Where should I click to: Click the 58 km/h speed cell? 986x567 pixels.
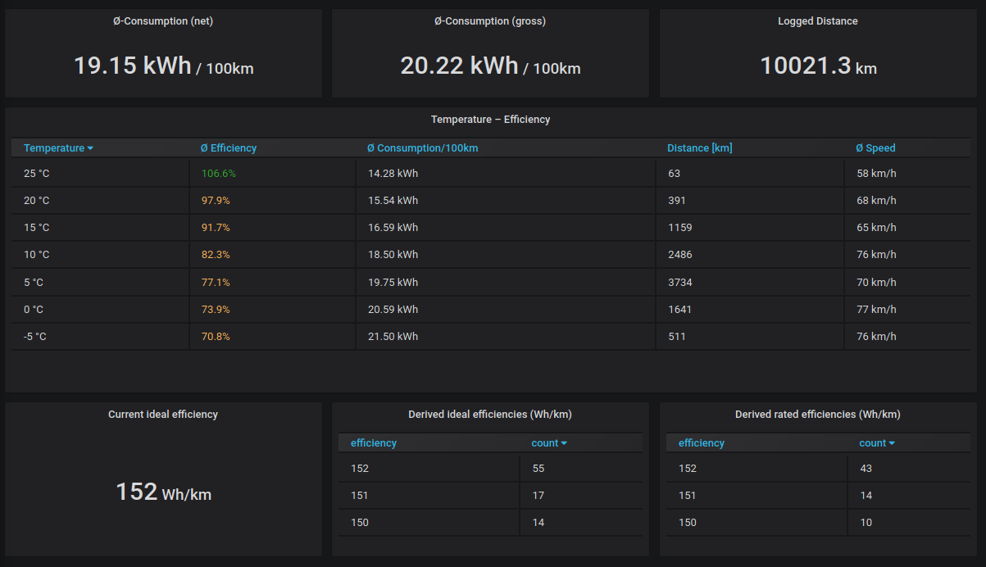(907, 174)
